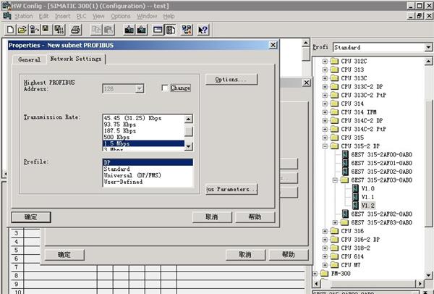Image resolution: width=434 pixels, height=294 pixels.
Task: Open the Profile Standard catalog dropdown
Action: (x=428, y=47)
